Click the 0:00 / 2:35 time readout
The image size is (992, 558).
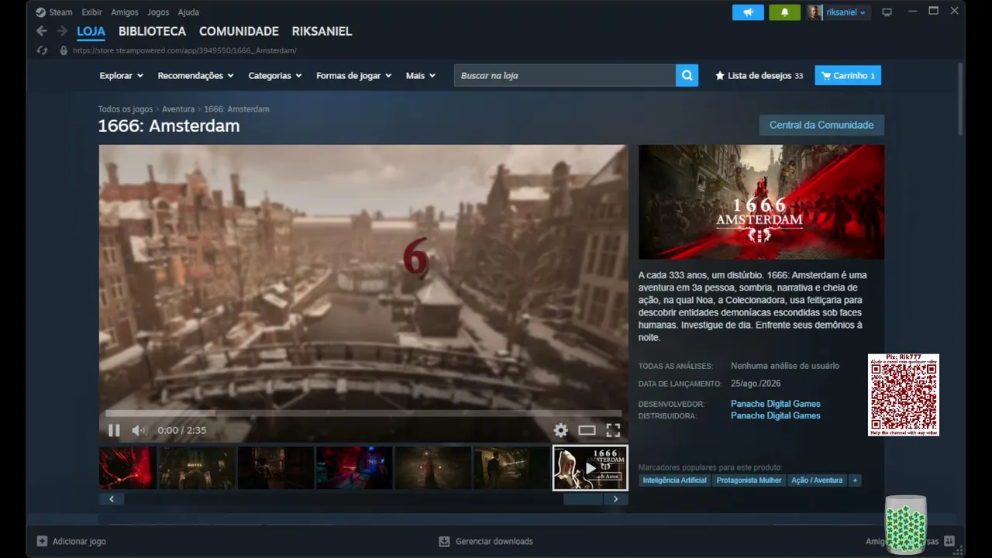(182, 430)
